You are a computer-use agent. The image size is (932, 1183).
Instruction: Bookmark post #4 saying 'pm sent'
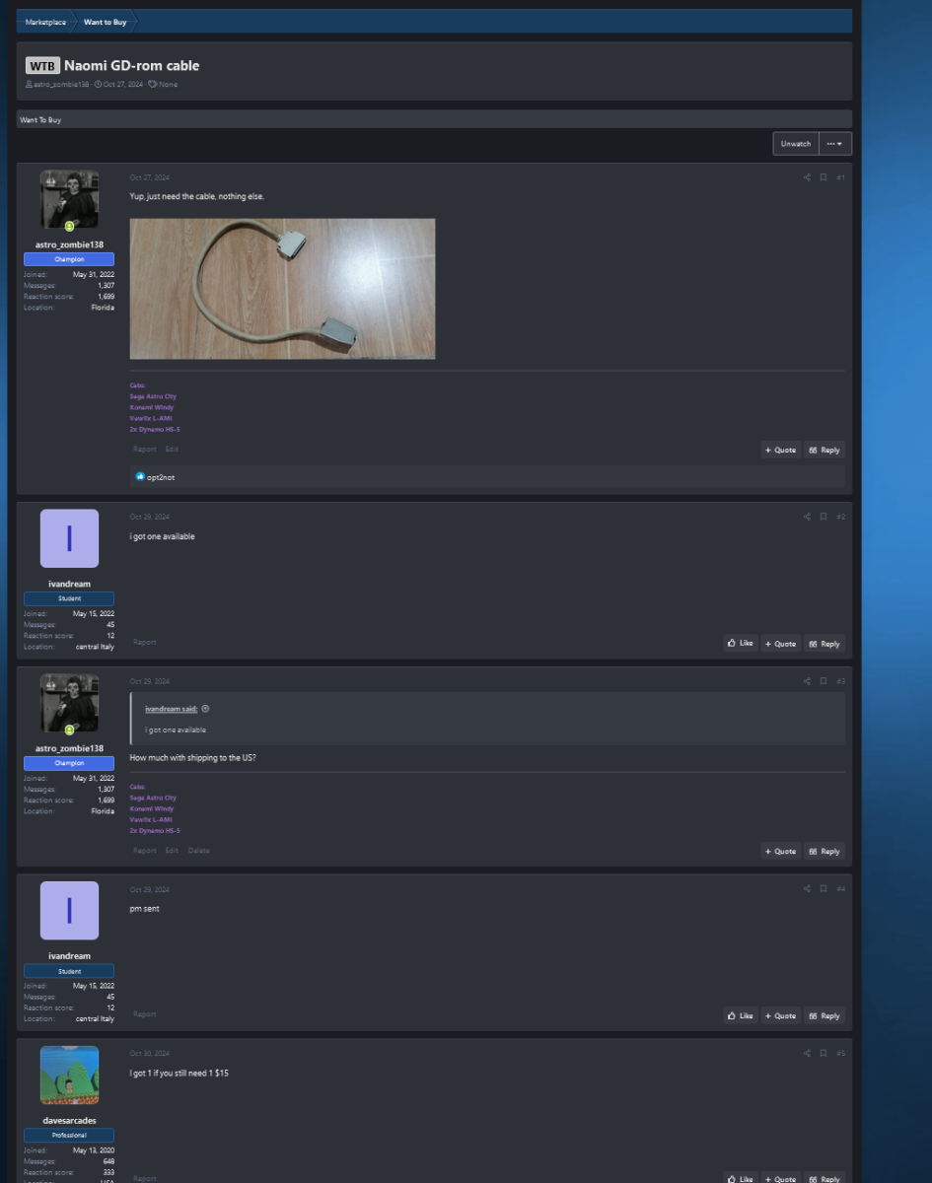pyautogui.click(x=824, y=888)
